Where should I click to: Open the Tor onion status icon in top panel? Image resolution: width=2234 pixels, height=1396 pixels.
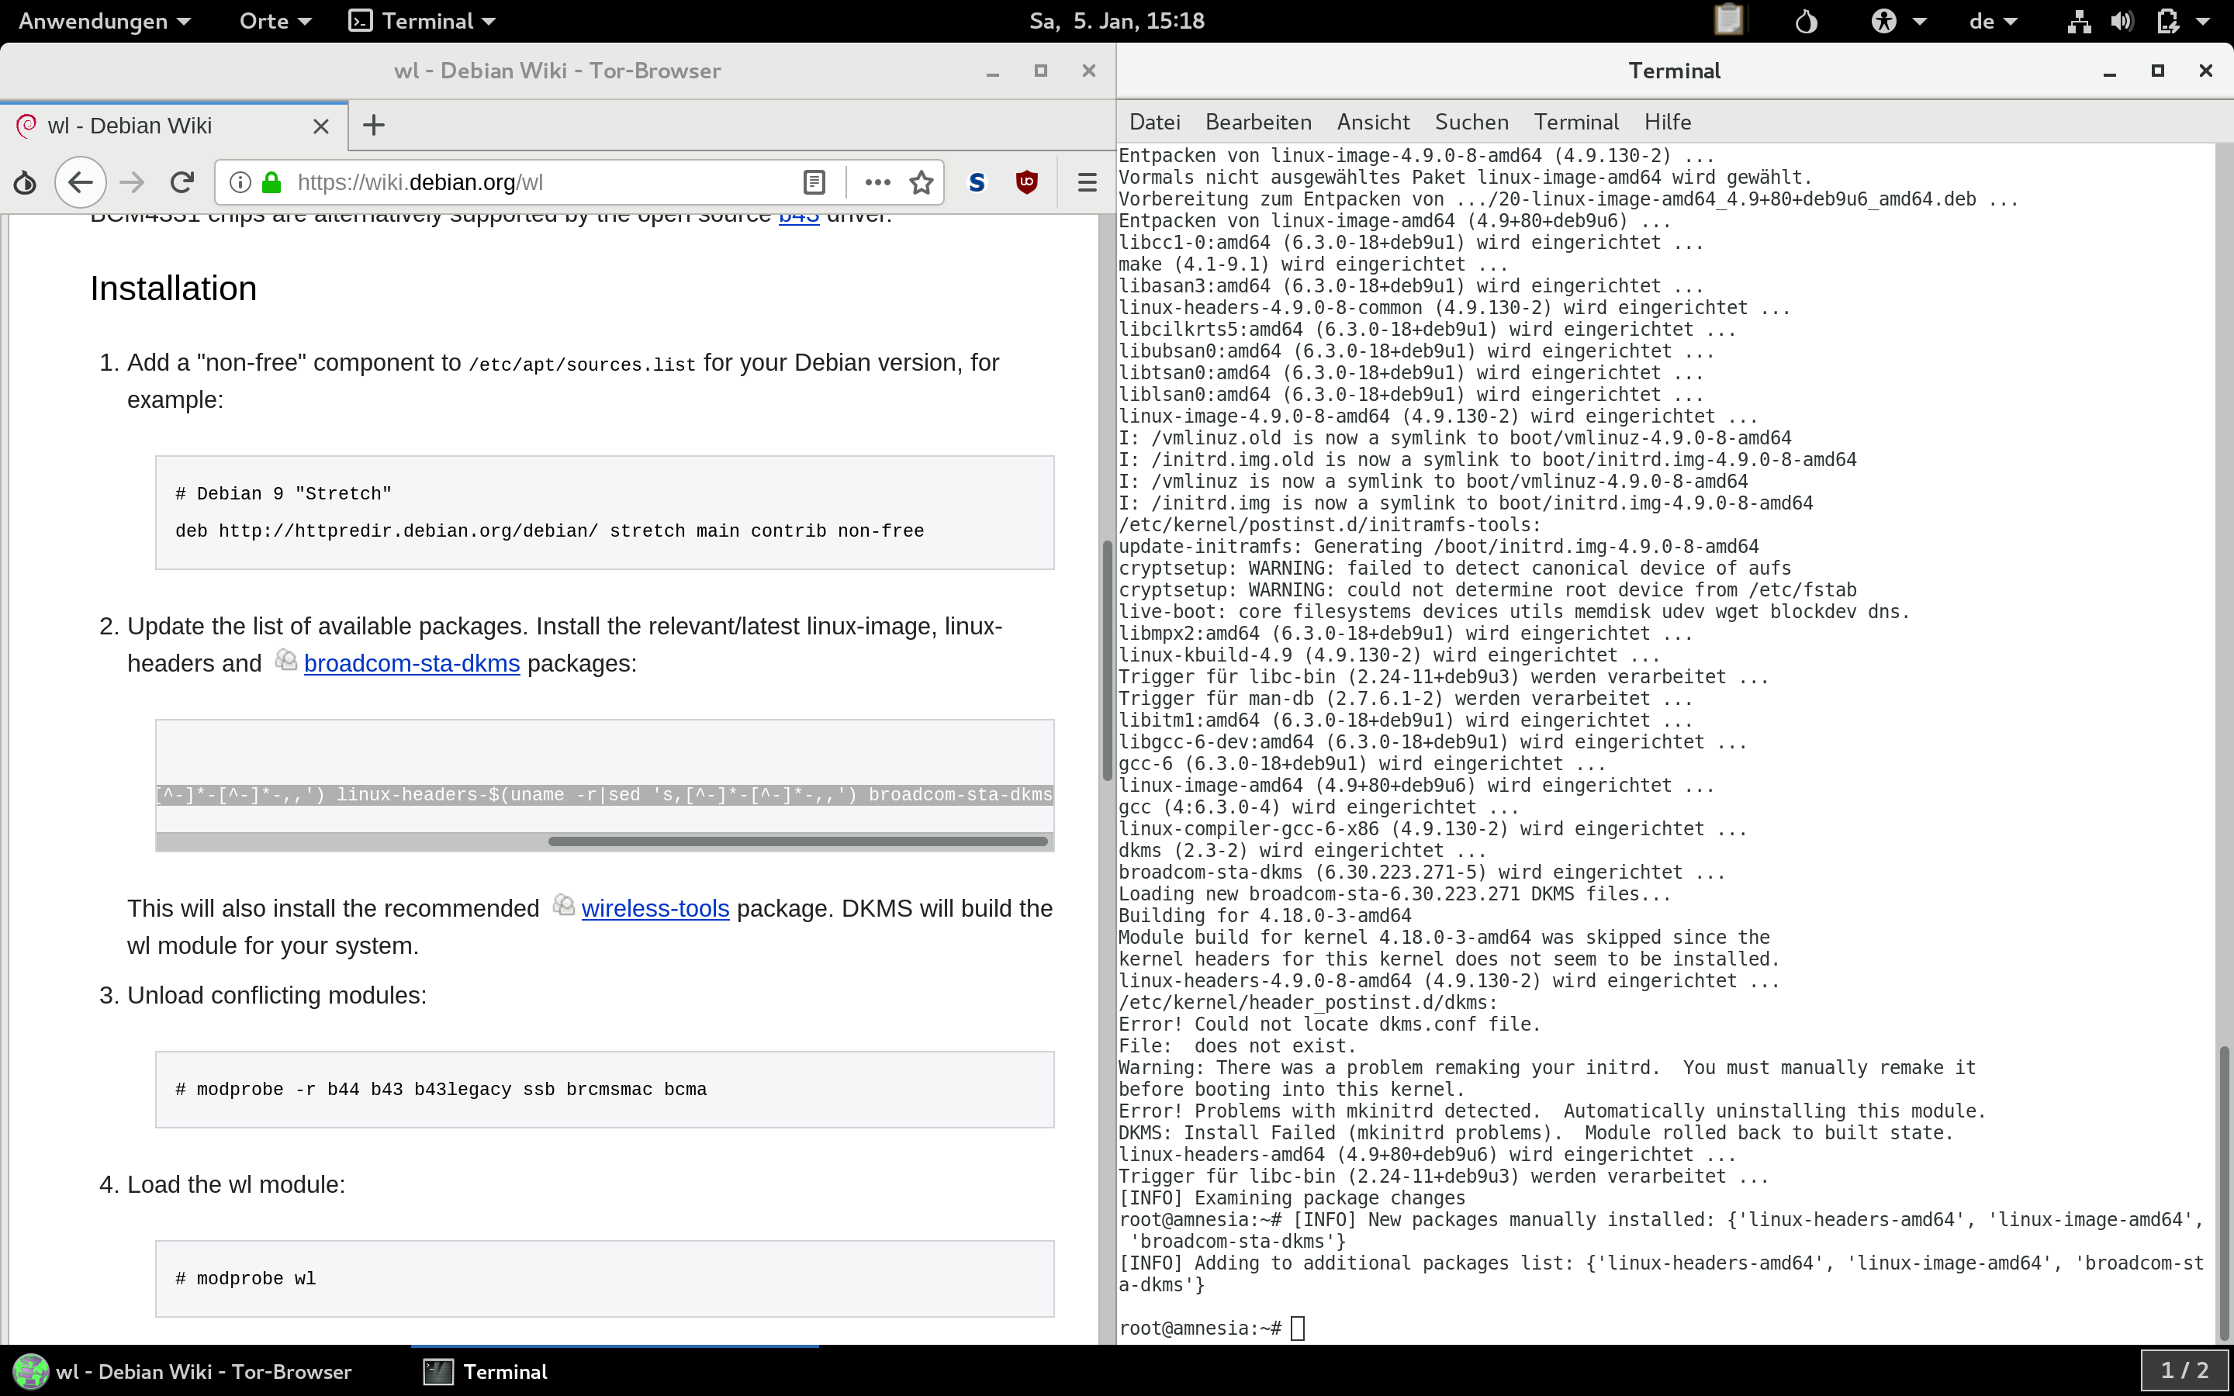1806,20
